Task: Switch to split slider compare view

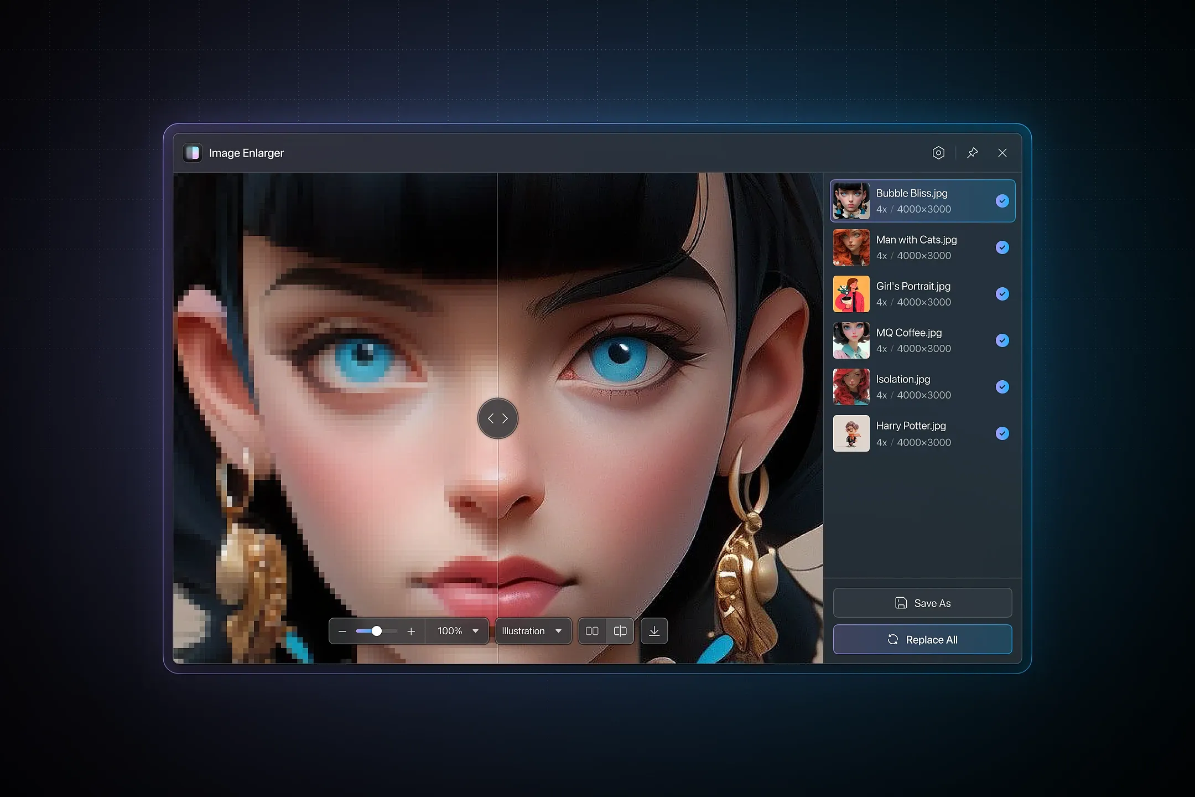Action: [x=620, y=631]
